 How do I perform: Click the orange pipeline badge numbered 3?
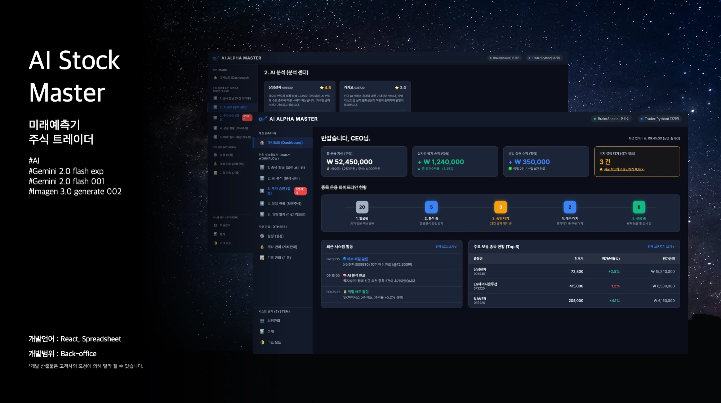[x=500, y=207]
